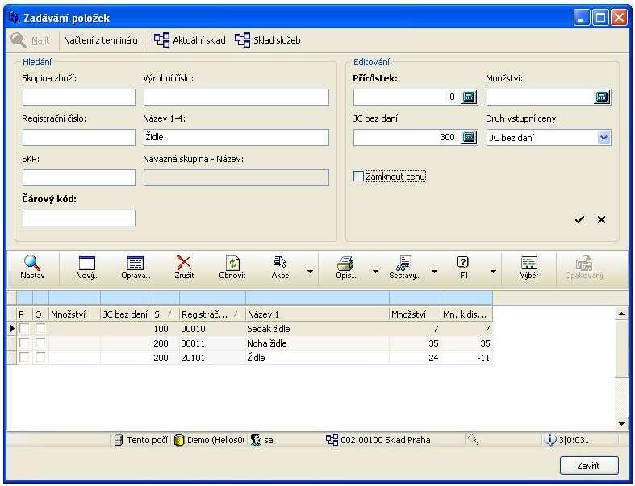This screenshot has width=635, height=486.
Task: Click Oprava edit icon
Action: pyautogui.click(x=136, y=263)
